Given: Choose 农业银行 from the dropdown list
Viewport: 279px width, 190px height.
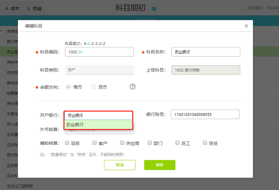Looking at the screenshot, I should pos(98,125).
